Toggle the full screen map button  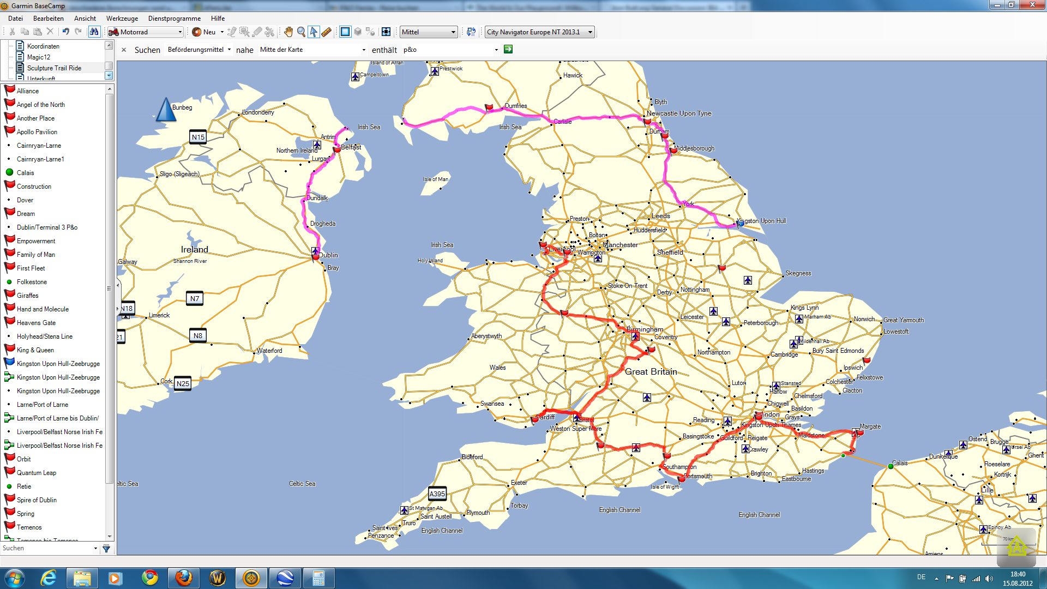386,32
